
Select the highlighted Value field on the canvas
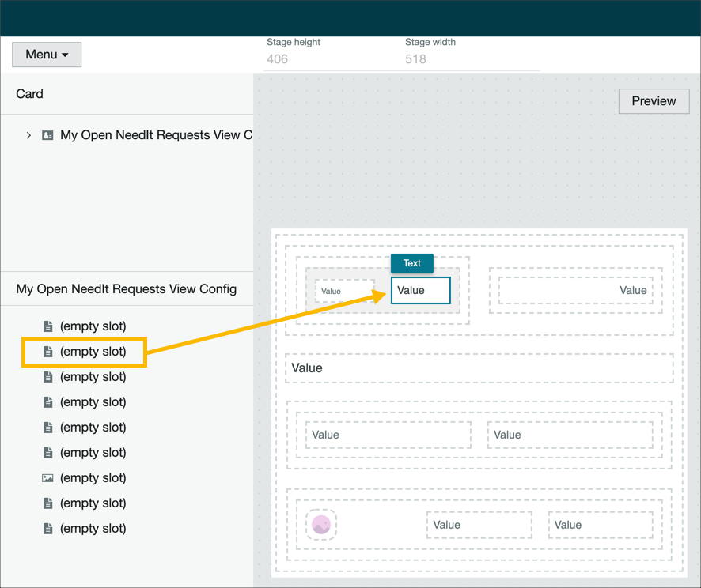420,290
